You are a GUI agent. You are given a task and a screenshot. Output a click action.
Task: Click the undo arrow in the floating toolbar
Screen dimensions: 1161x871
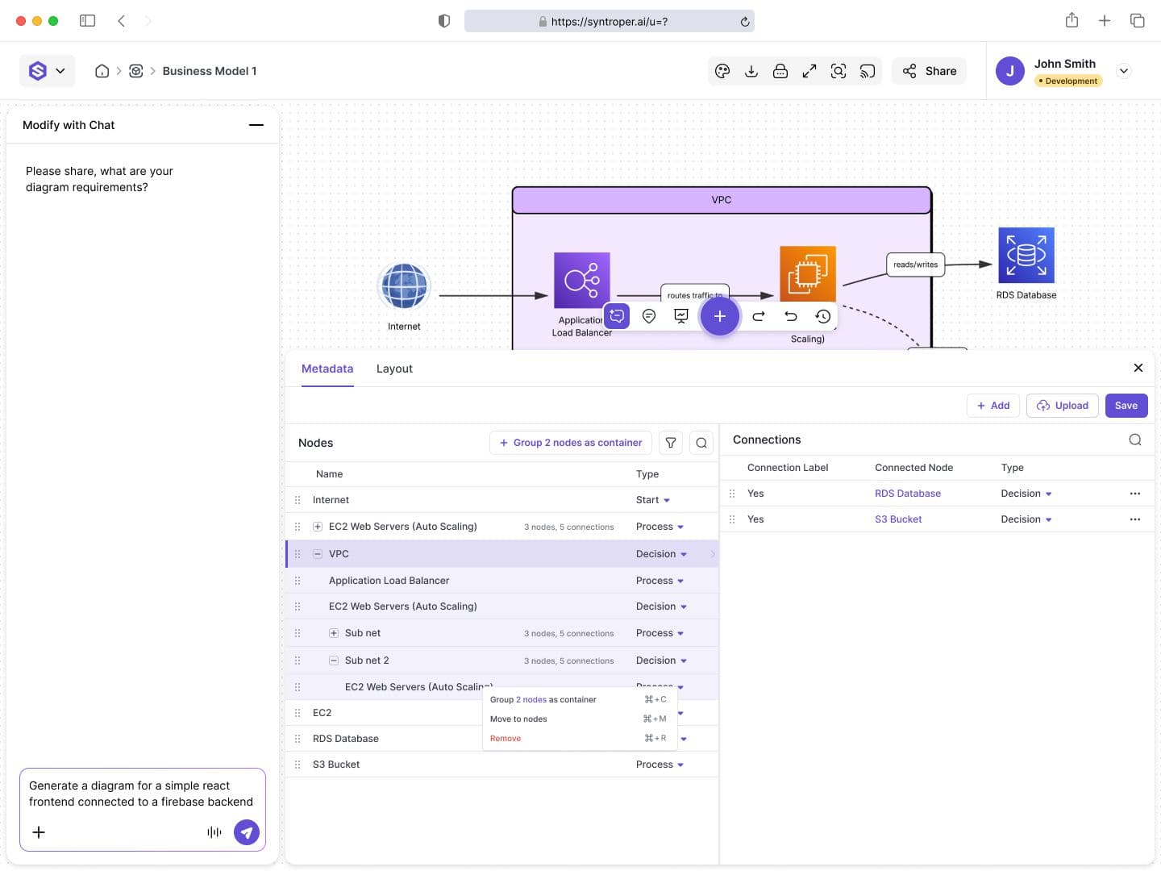(x=790, y=316)
